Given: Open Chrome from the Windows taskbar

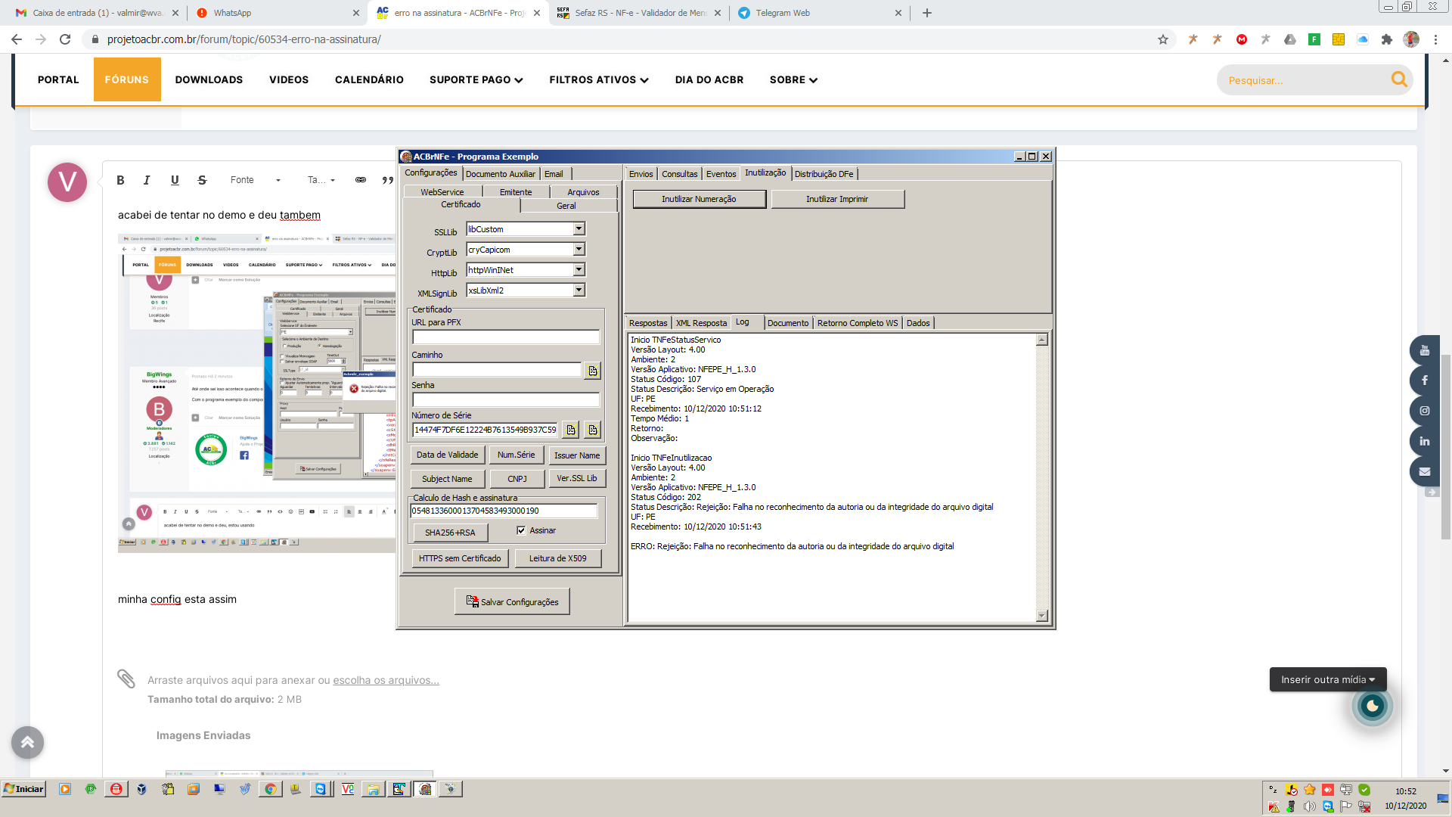Looking at the screenshot, I should (x=270, y=789).
